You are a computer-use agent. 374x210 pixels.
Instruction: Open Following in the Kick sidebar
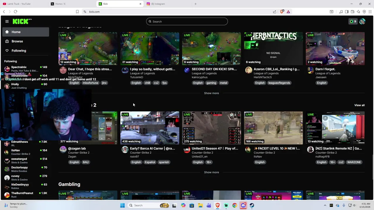coord(26,50)
